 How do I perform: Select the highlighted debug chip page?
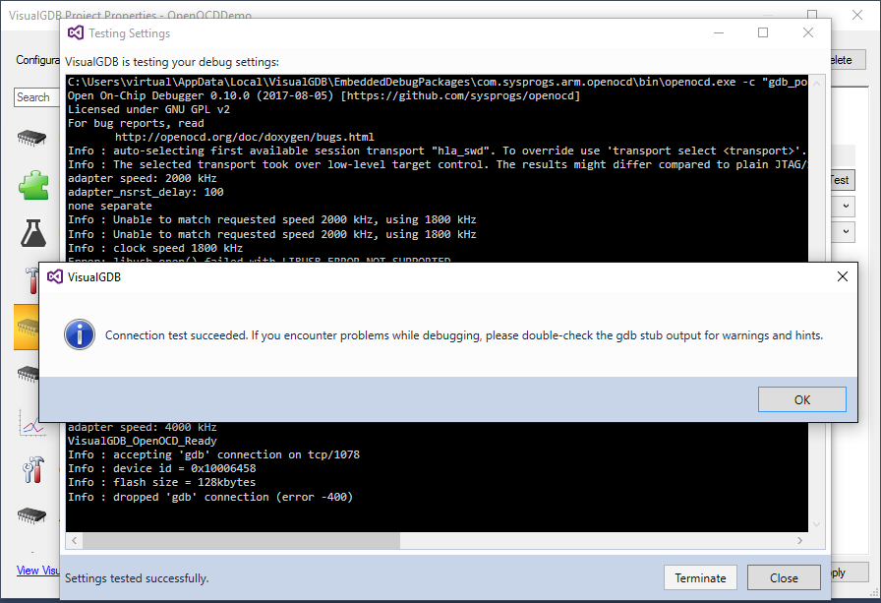coord(27,327)
